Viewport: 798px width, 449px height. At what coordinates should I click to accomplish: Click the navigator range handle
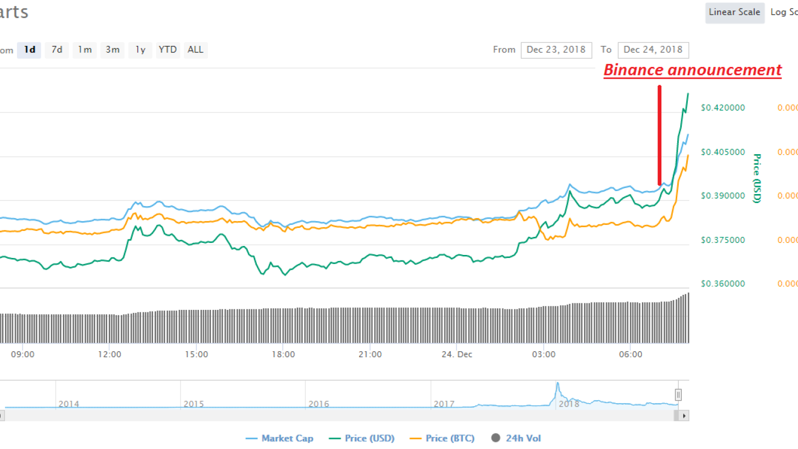pos(678,395)
